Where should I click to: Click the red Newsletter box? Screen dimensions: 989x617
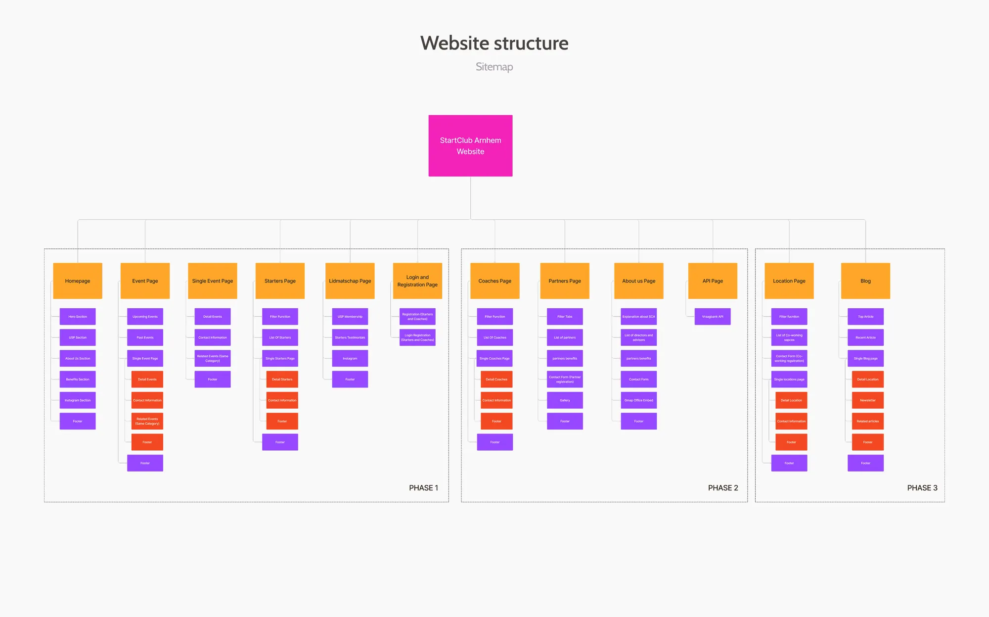868,400
